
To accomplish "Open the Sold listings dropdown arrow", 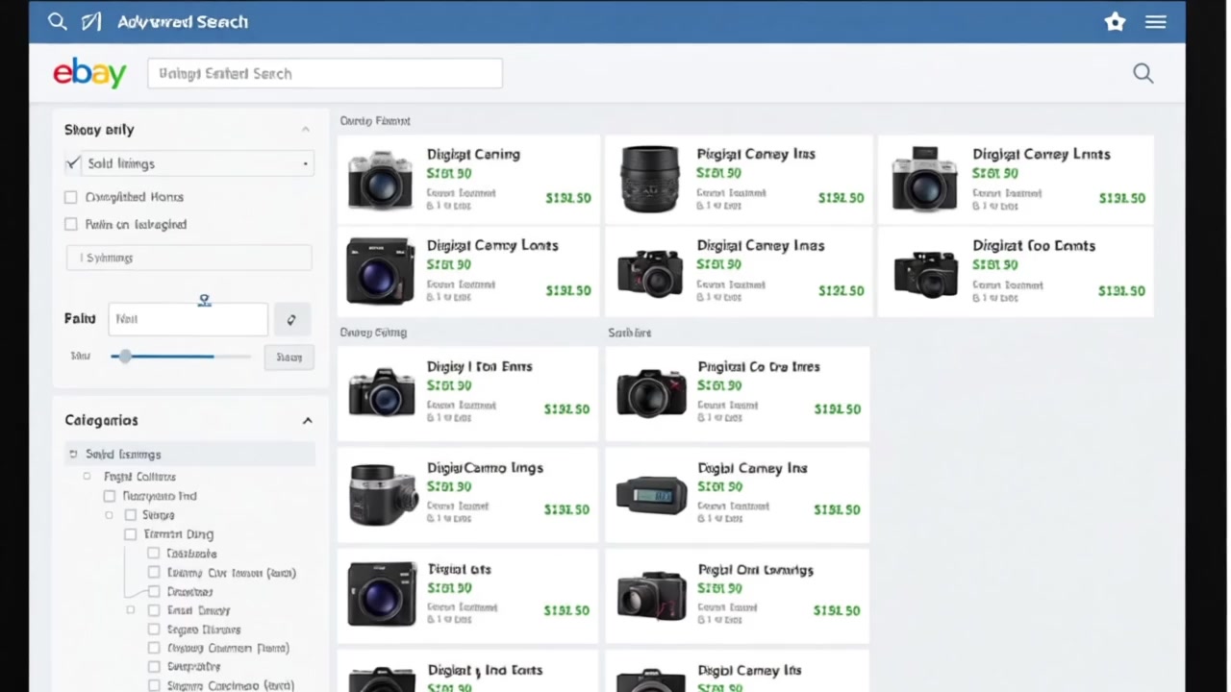I will click(x=305, y=163).
